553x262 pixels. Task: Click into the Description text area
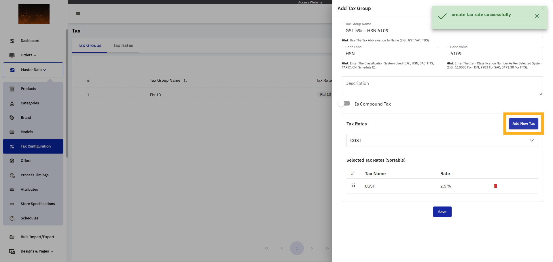[442, 86]
